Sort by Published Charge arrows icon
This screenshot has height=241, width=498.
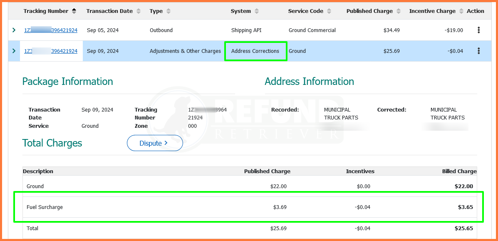[x=399, y=11]
